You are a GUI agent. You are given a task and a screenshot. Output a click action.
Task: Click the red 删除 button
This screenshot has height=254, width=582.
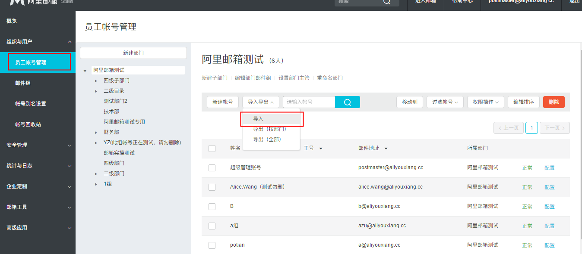point(554,102)
